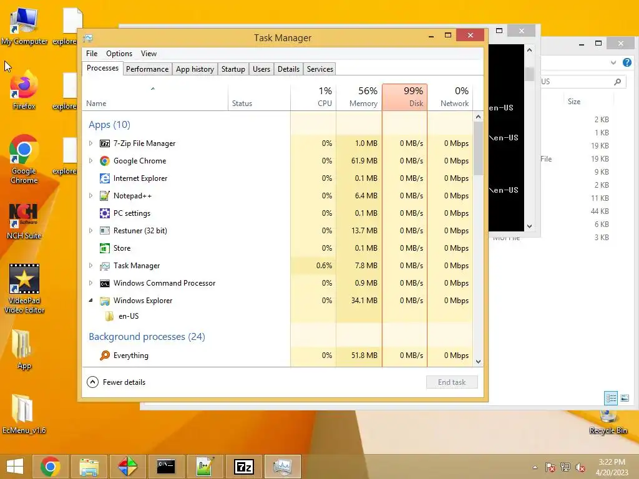Click the command window scrollbar down arrow
This screenshot has height=479, width=639.
pos(529,226)
